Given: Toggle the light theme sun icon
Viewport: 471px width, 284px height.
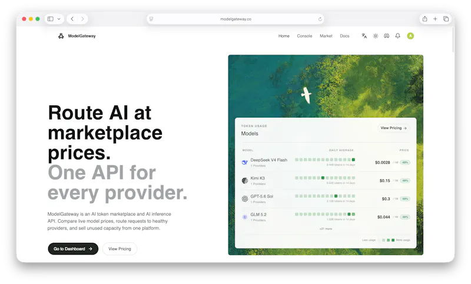Looking at the screenshot, I should 376,36.
